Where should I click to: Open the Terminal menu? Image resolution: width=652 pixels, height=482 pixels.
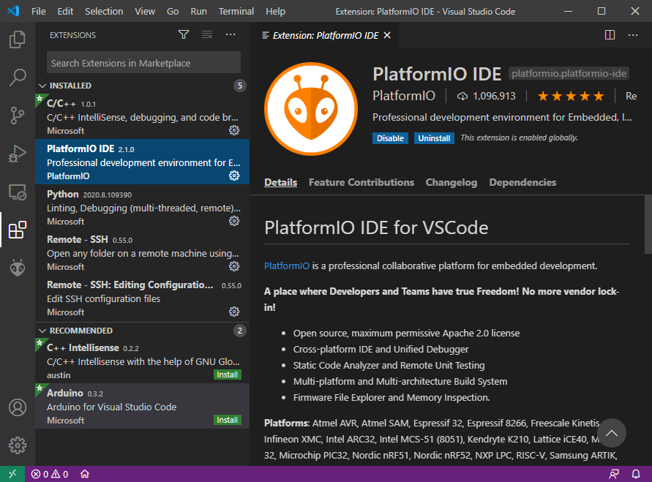pyautogui.click(x=236, y=11)
